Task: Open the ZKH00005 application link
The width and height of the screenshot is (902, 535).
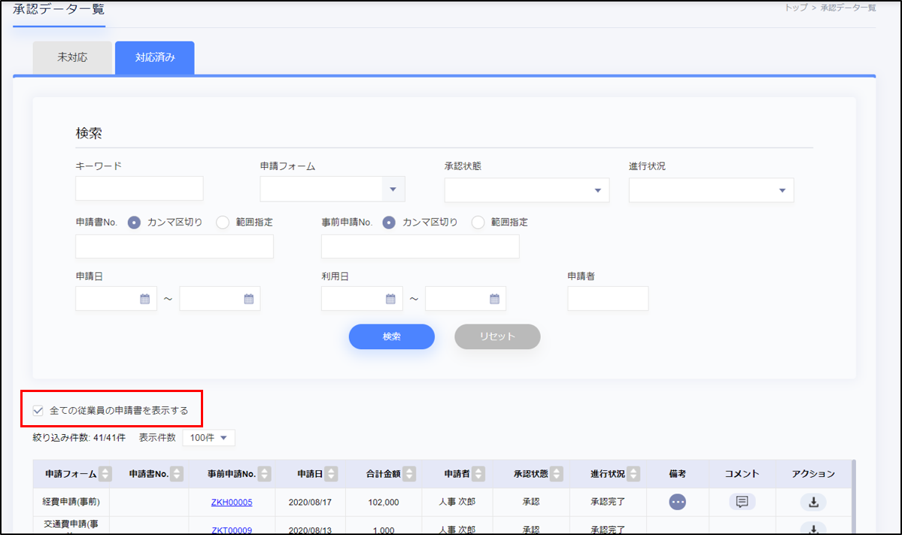Action: 231,502
